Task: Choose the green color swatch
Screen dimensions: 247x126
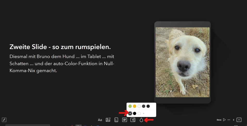Action: click(130, 106)
